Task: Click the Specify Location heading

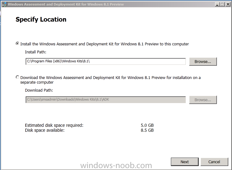Action: click(x=41, y=19)
